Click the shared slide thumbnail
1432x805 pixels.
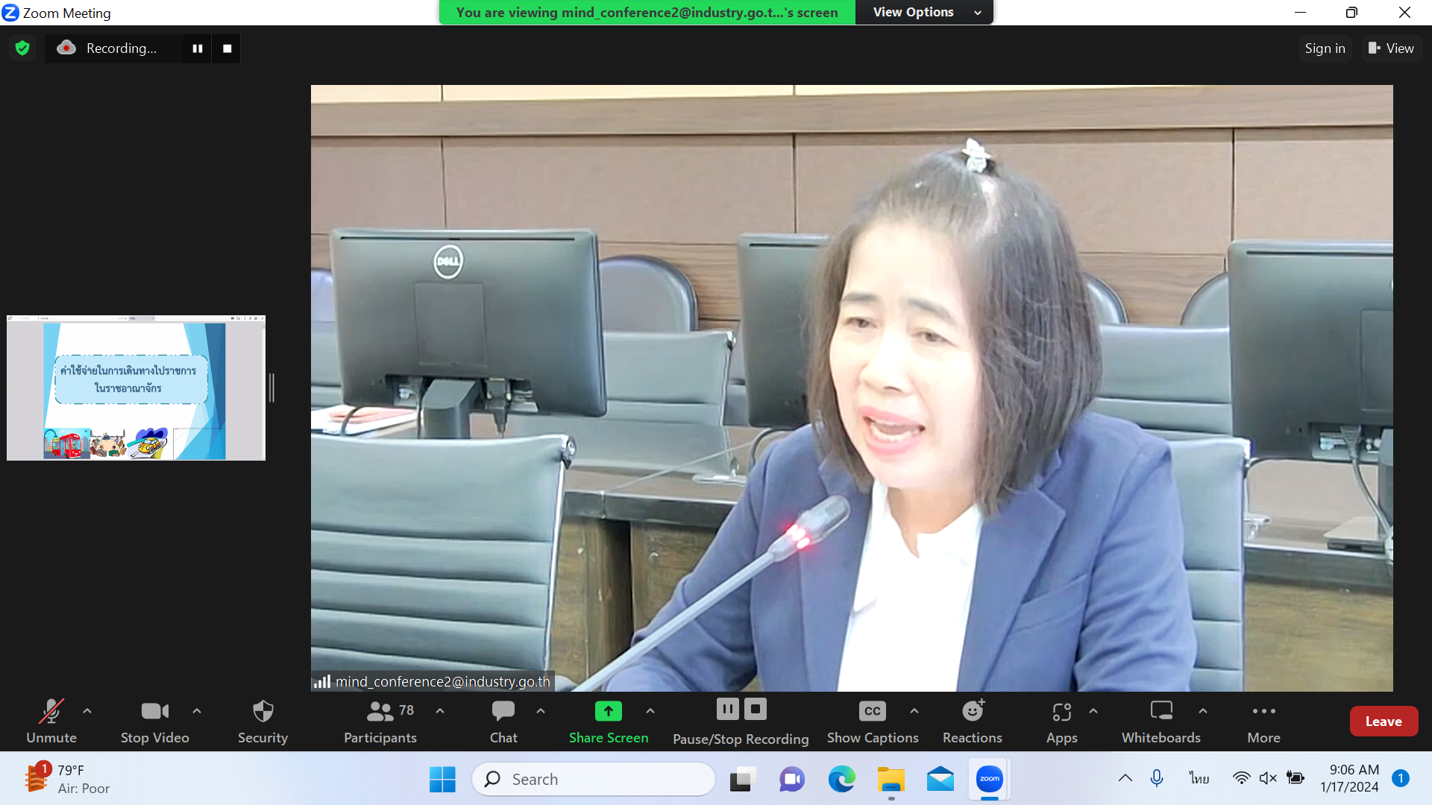(x=136, y=388)
